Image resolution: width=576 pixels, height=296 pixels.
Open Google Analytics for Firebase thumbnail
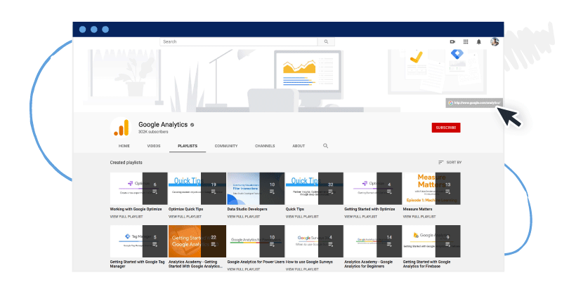[431, 241]
